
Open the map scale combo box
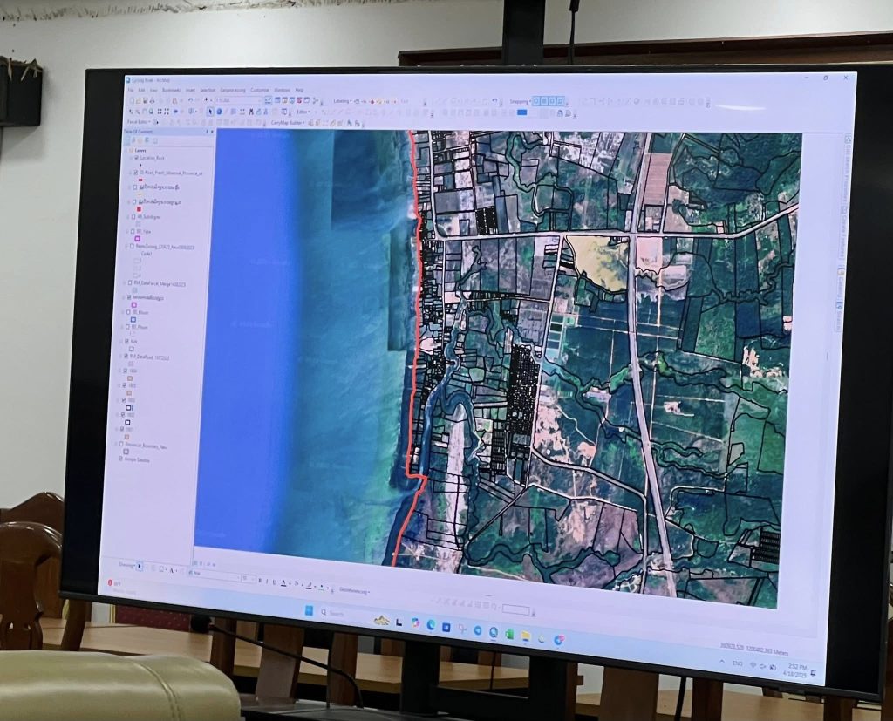(x=238, y=100)
